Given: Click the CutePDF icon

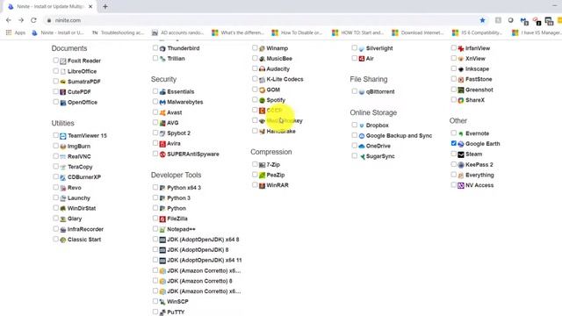Looking at the screenshot, I should 63,92.
